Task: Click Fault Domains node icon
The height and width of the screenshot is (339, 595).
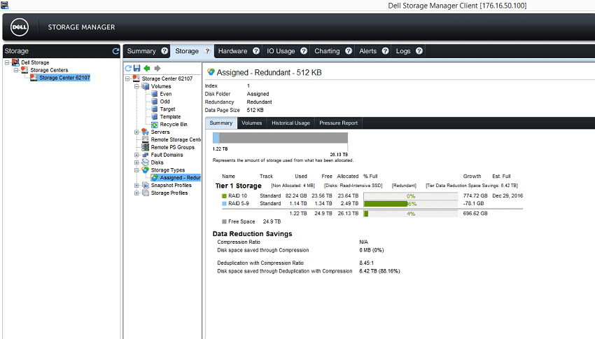Action: point(145,155)
